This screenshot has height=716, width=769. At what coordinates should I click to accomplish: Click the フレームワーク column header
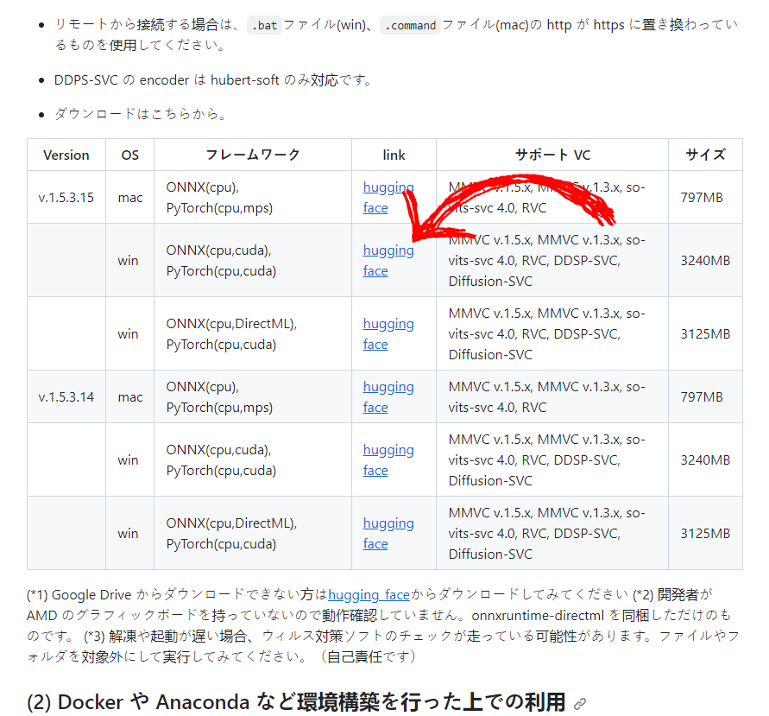coord(253,155)
